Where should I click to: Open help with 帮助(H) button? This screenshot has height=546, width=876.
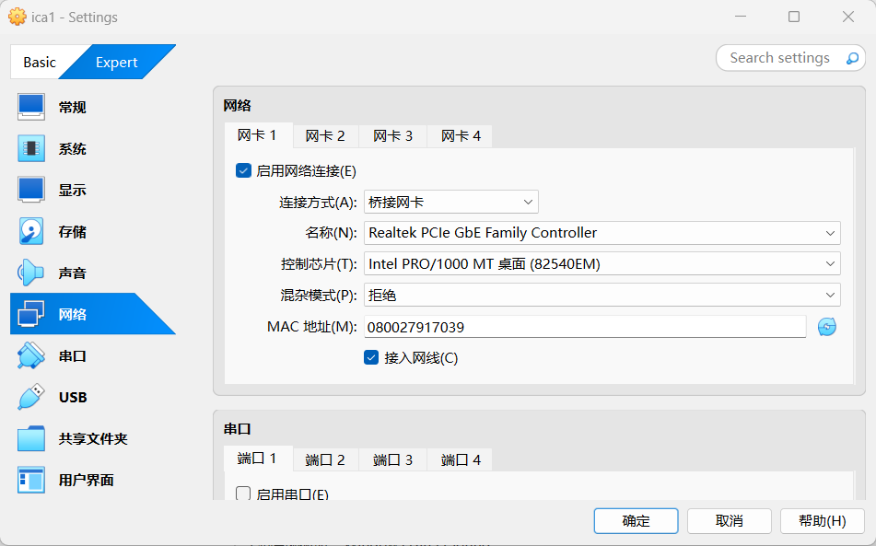[822, 521]
